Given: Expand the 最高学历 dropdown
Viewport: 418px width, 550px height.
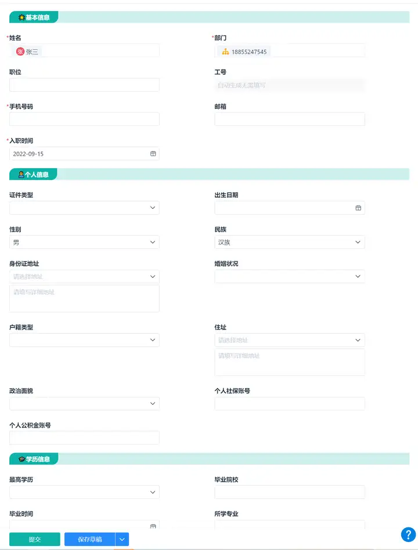Looking at the screenshot, I should pyautogui.click(x=84, y=492).
